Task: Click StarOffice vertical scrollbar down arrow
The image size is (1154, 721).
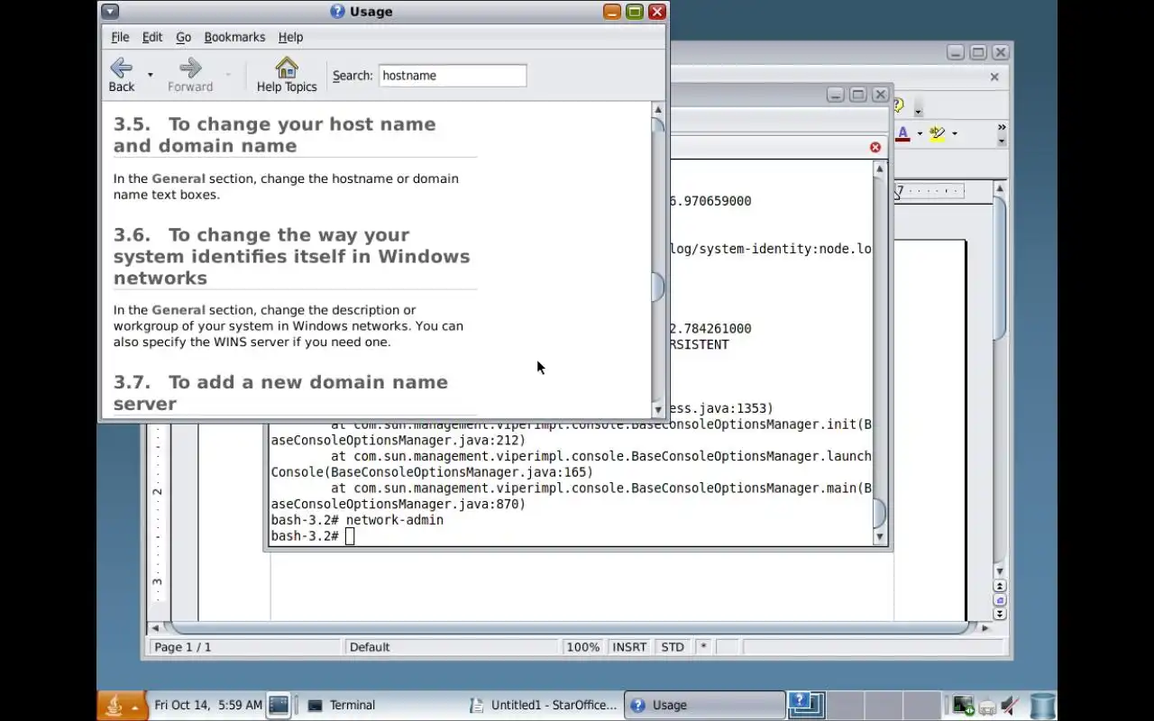Action: click(1000, 571)
